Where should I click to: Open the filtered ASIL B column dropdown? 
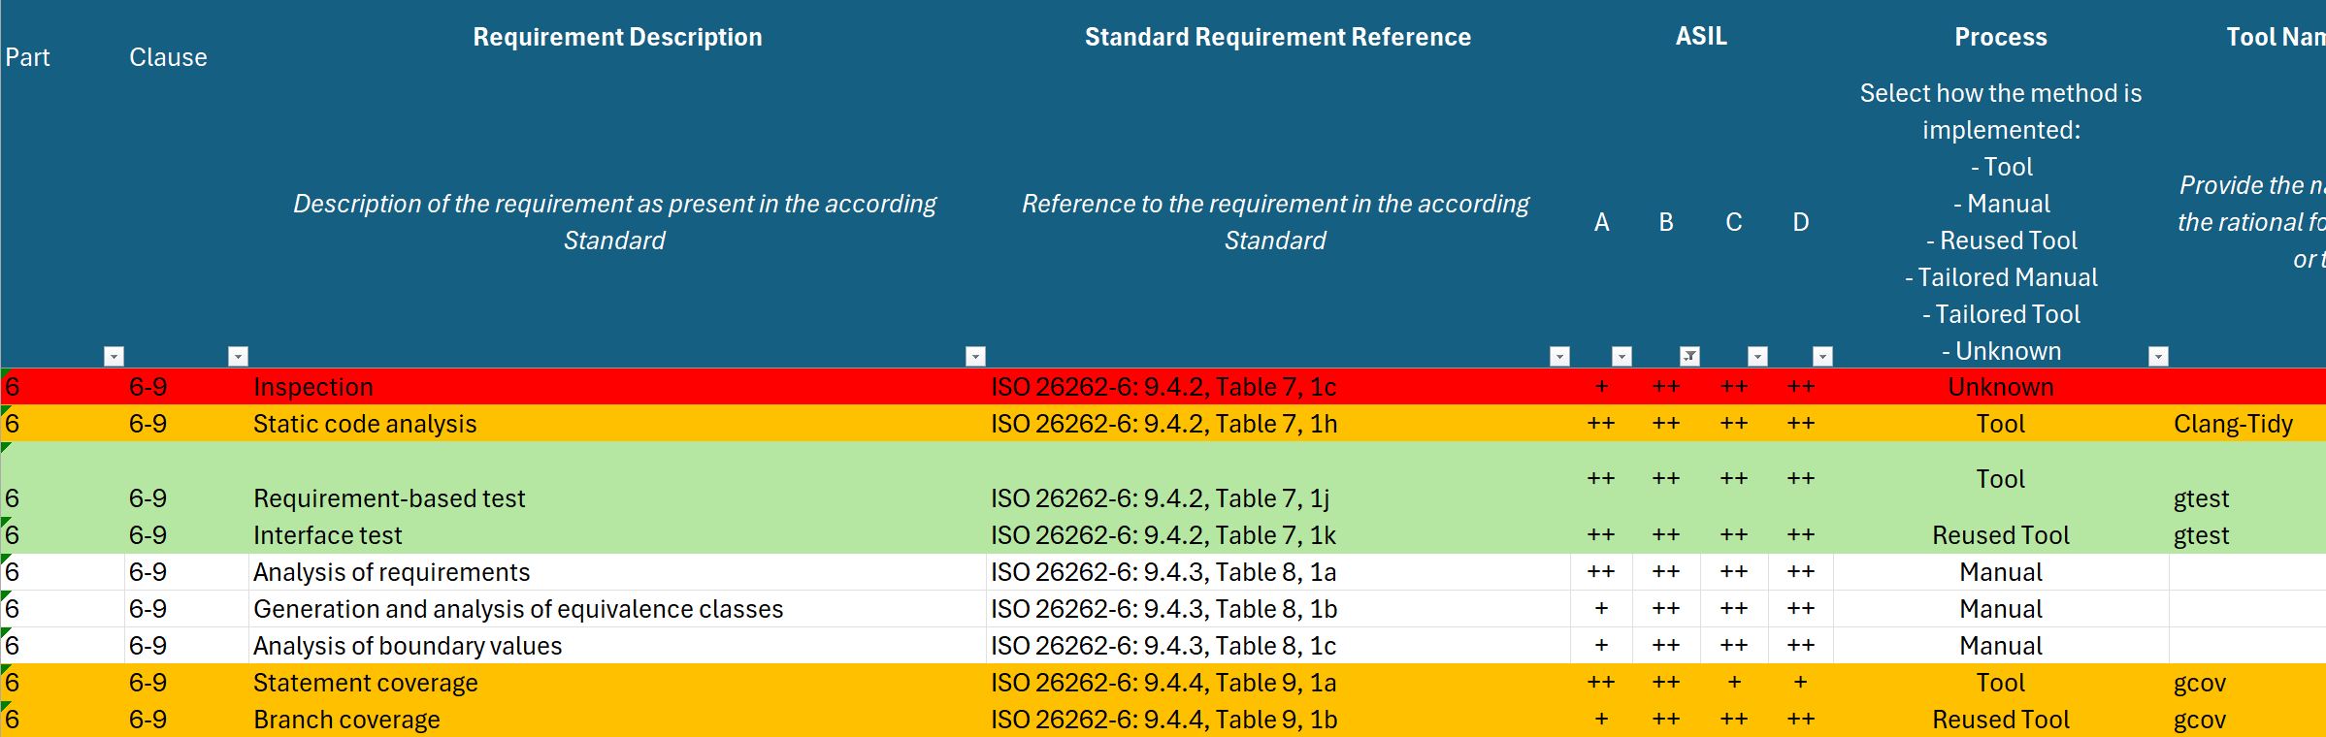(1689, 356)
